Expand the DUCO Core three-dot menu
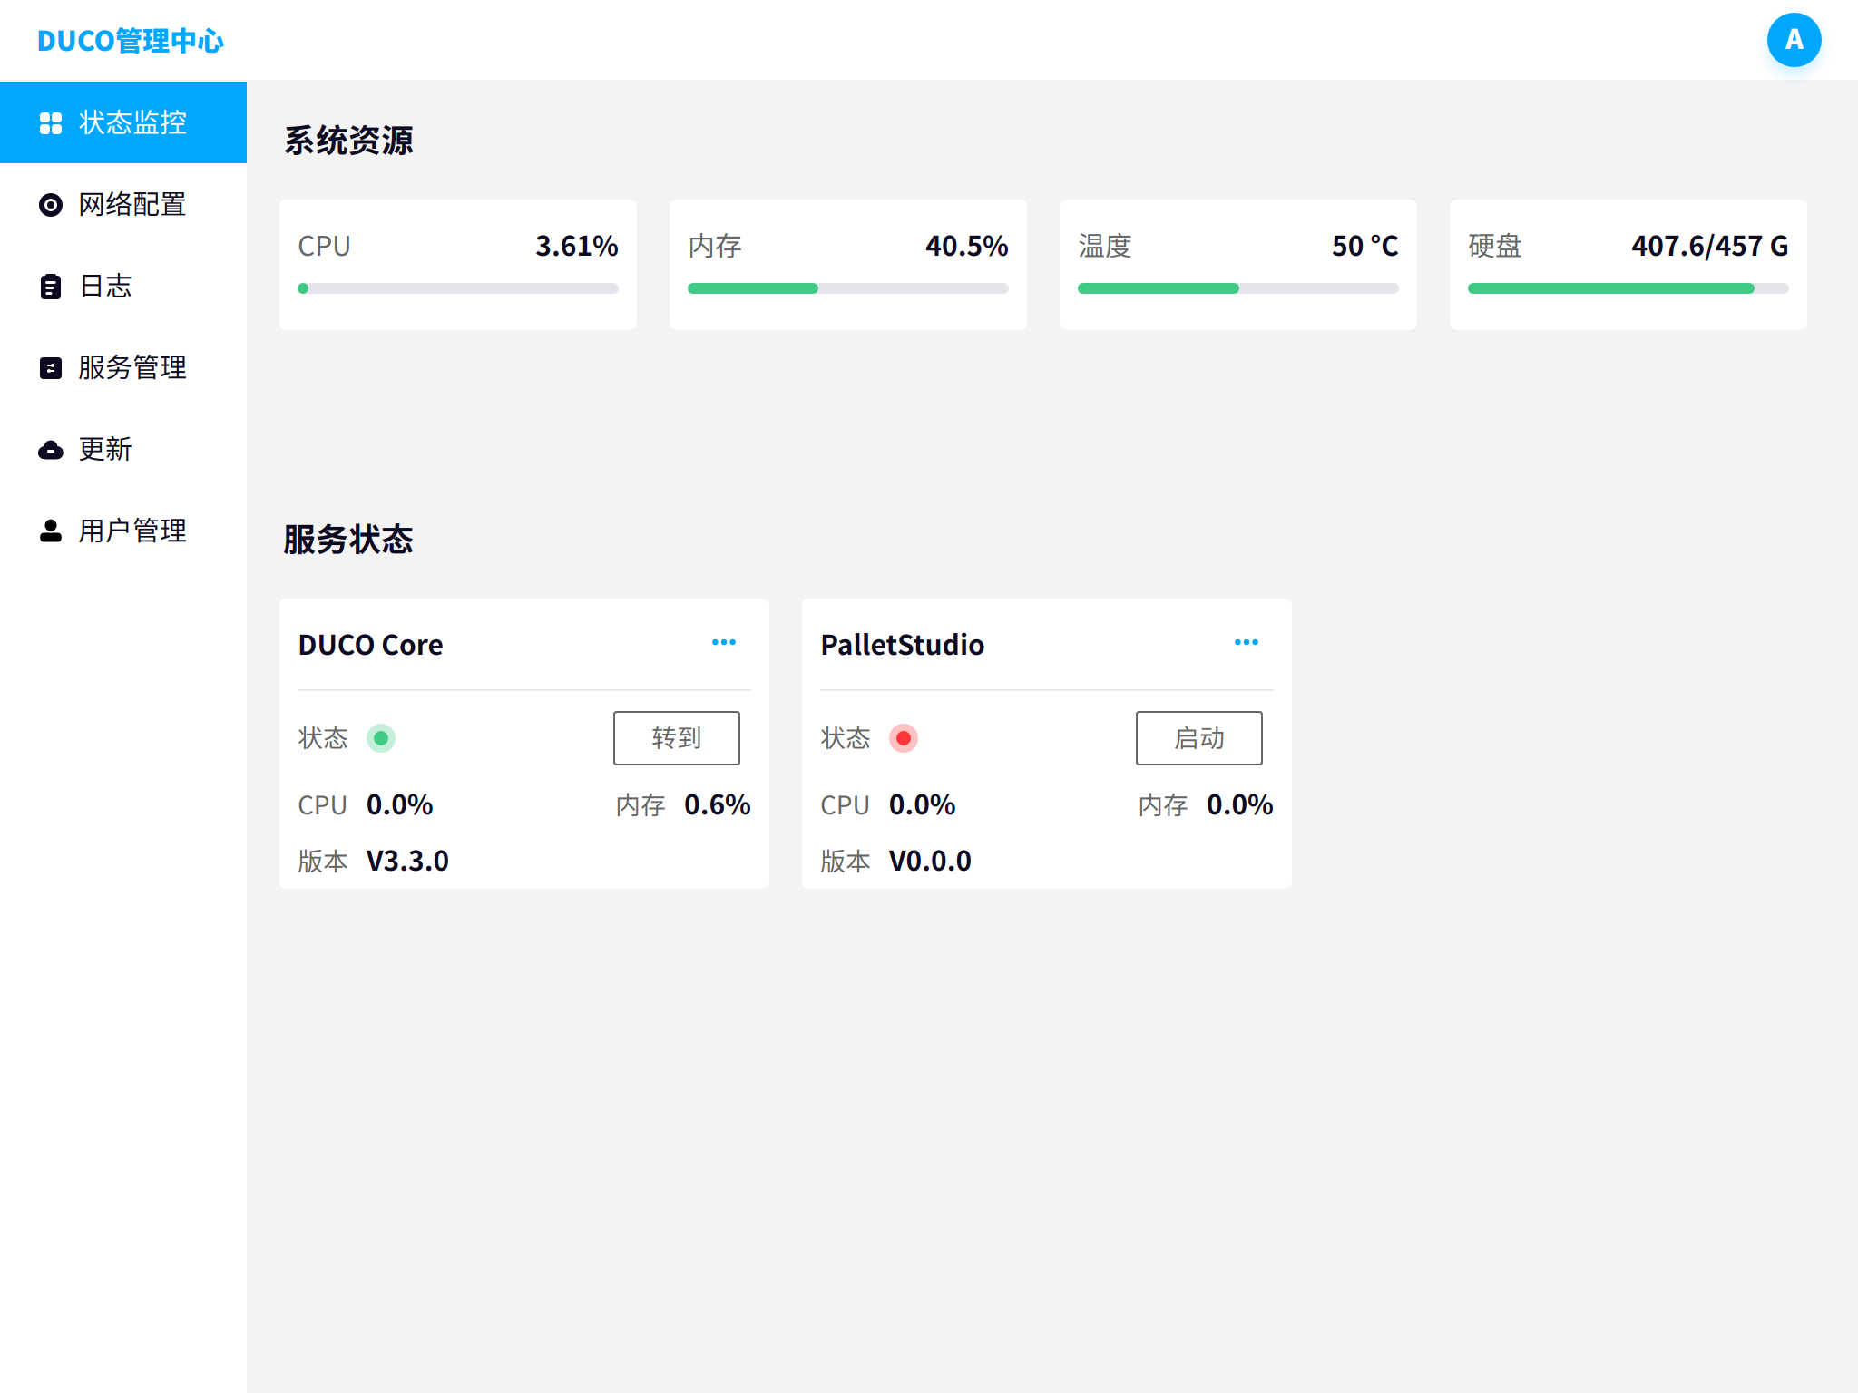 click(724, 642)
